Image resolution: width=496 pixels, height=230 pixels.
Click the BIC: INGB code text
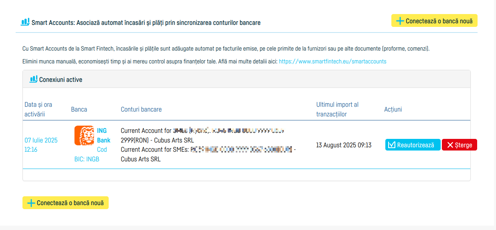tap(87, 159)
